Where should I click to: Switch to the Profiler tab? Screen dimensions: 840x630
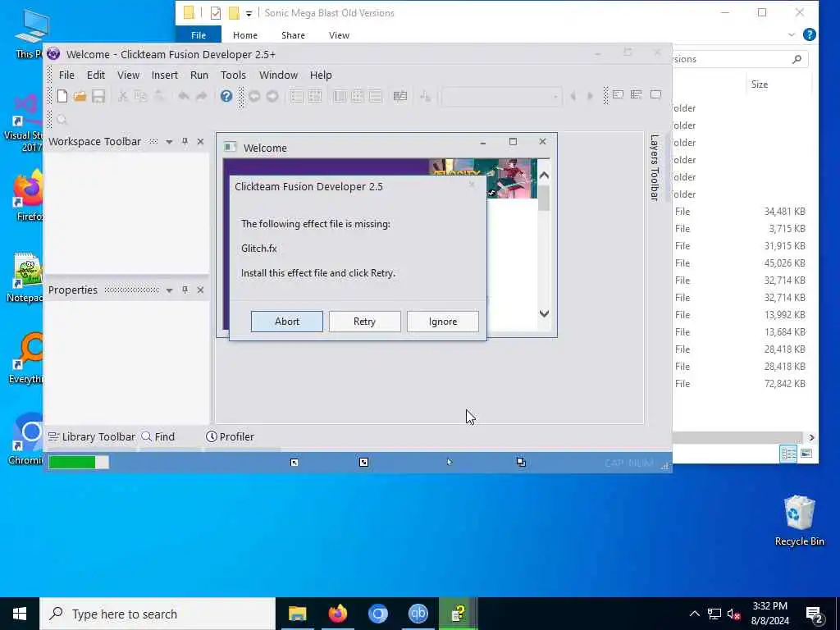tap(230, 436)
